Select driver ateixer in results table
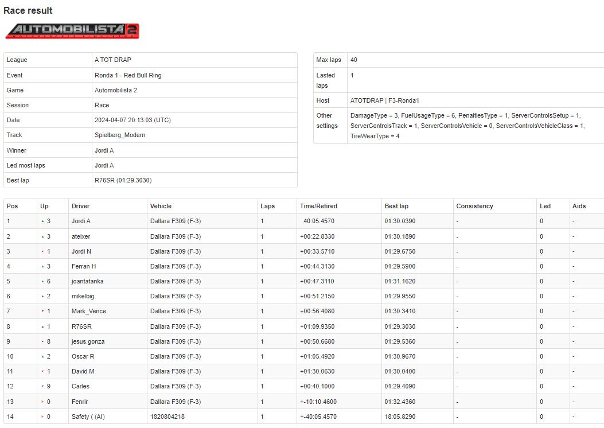 [x=81, y=236]
